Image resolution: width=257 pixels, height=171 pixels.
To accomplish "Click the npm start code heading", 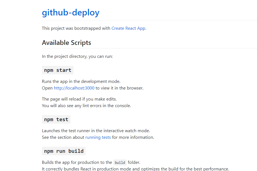I will pyautogui.click(x=58, y=70).
